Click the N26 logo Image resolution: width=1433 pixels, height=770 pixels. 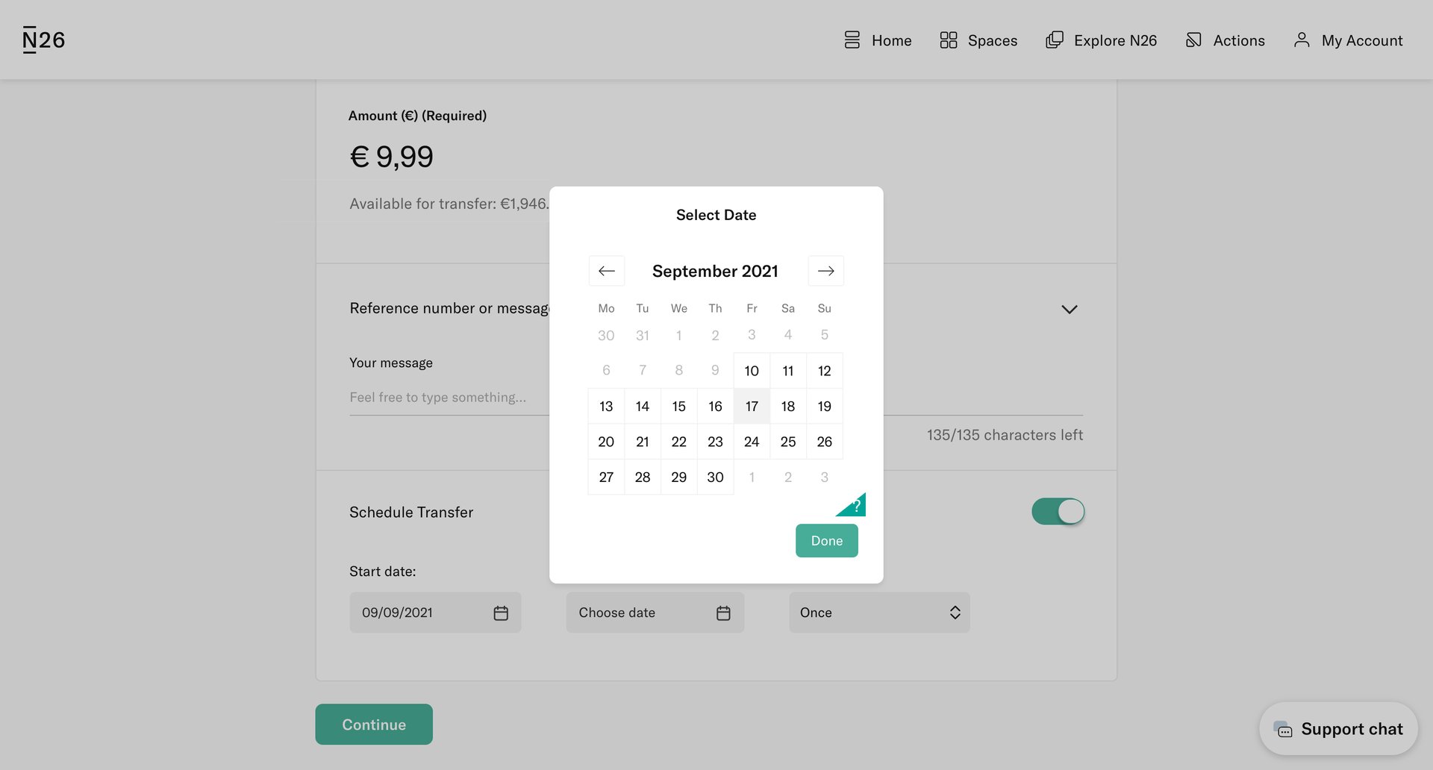pos(43,39)
